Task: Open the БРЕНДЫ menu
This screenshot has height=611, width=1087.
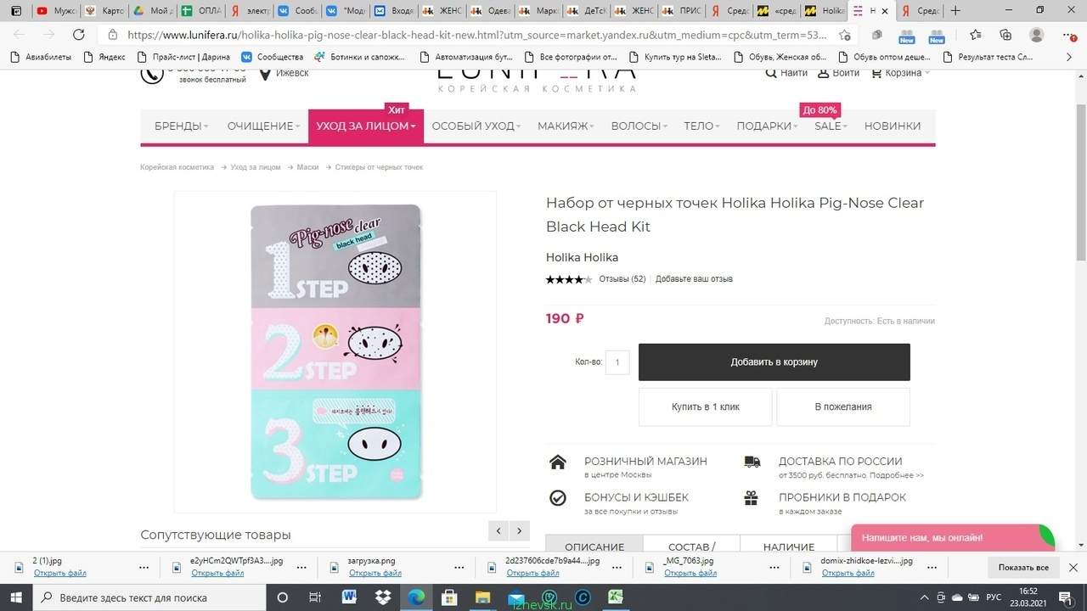Action: tap(181, 126)
